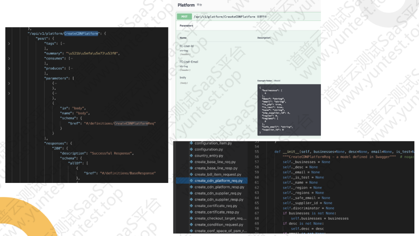Click the green POST method button
The height and width of the screenshot is (236, 419).
(x=184, y=17)
